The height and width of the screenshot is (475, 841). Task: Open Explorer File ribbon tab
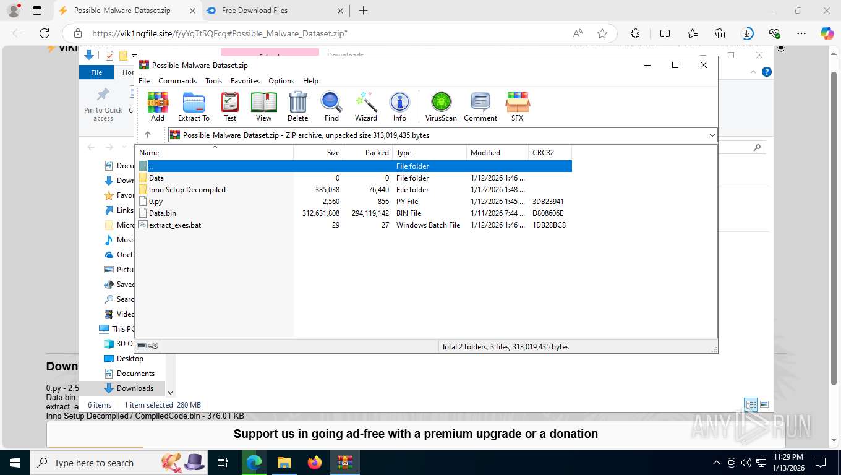point(96,72)
